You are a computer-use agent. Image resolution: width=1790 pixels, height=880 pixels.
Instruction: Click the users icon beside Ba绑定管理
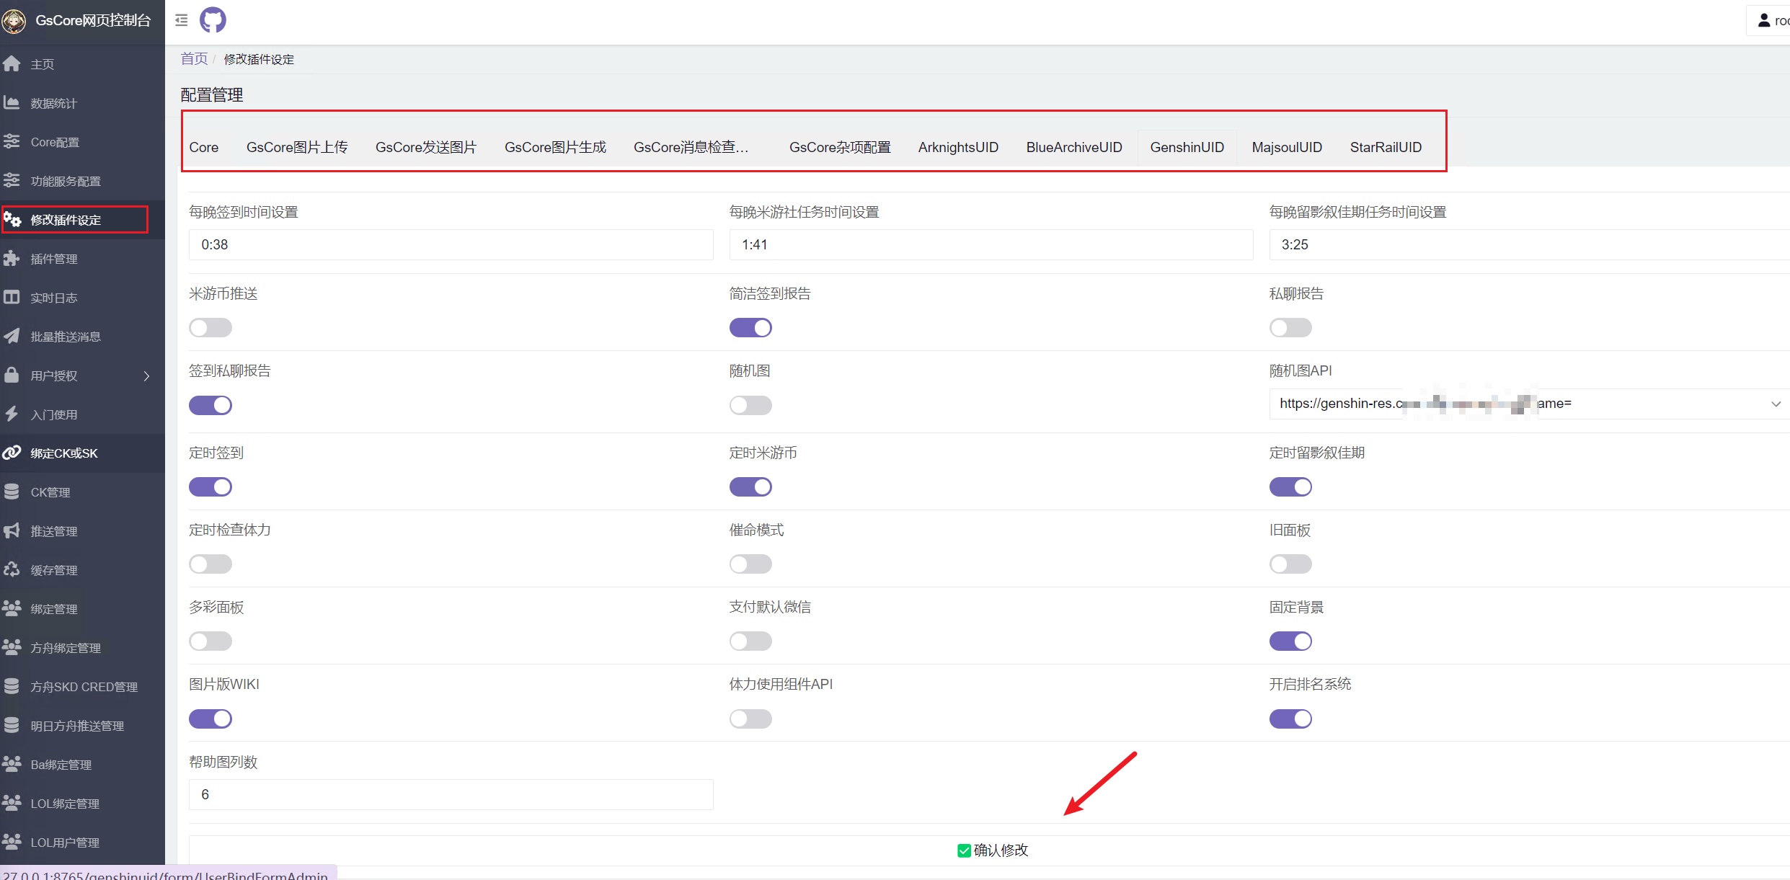coord(12,765)
